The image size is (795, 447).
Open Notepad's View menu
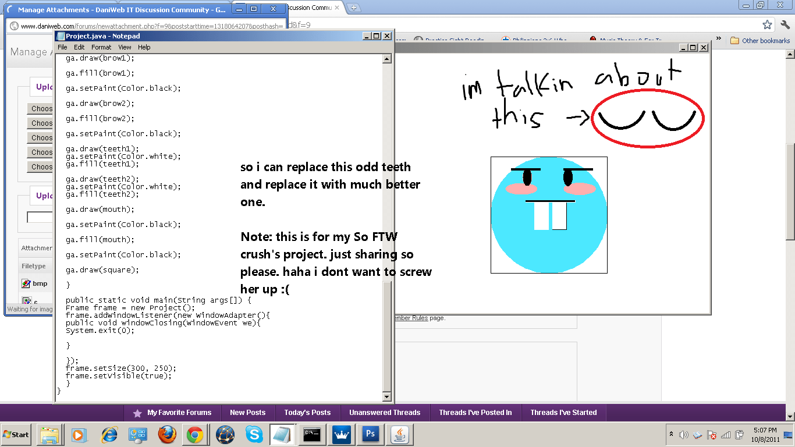click(x=125, y=47)
